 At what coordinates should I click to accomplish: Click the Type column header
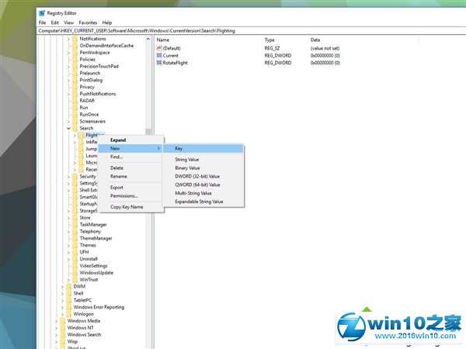[270, 39]
